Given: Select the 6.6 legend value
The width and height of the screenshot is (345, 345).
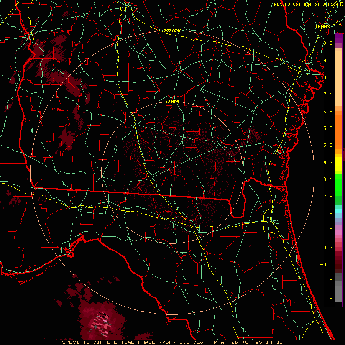Looking at the screenshot, I should (x=328, y=111).
